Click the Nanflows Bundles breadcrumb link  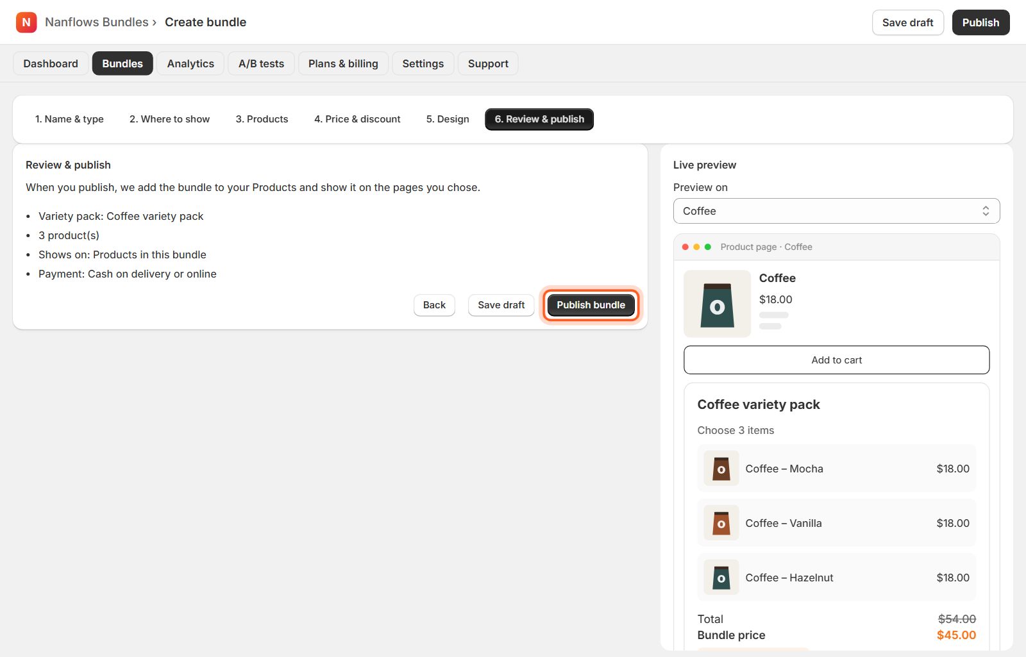(97, 22)
